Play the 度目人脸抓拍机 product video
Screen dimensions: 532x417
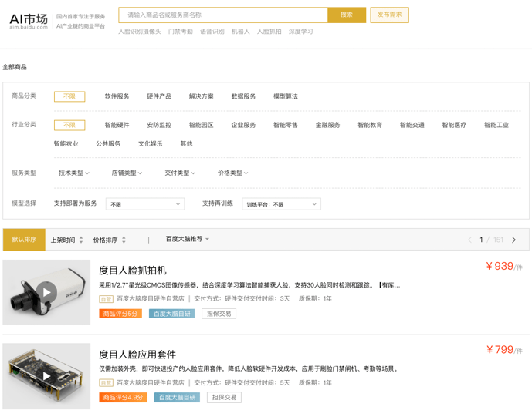pos(46,292)
